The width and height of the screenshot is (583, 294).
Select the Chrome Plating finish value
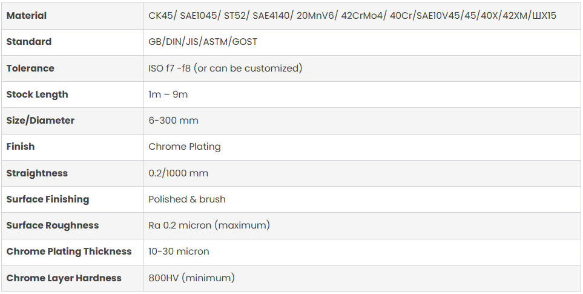point(185,147)
